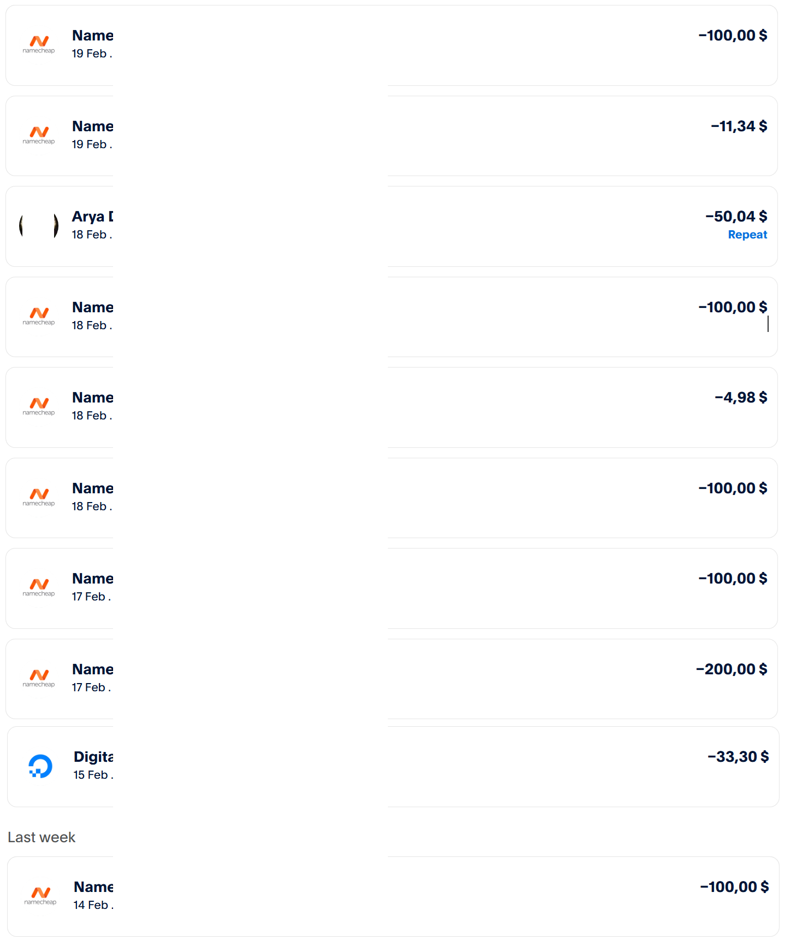
Task: Click the DigitalOcean logo icon
Action: (40, 766)
